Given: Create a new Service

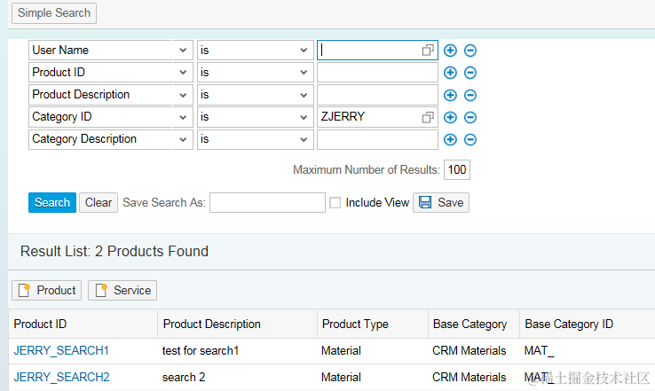Looking at the screenshot, I should click(x=122, y=290).
